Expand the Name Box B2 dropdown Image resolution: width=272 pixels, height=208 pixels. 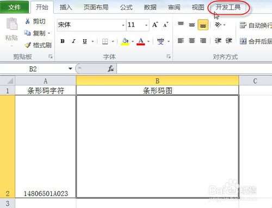[x=70, y=69]
